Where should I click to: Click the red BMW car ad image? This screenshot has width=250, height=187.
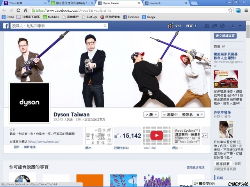[x=226, y=79]
